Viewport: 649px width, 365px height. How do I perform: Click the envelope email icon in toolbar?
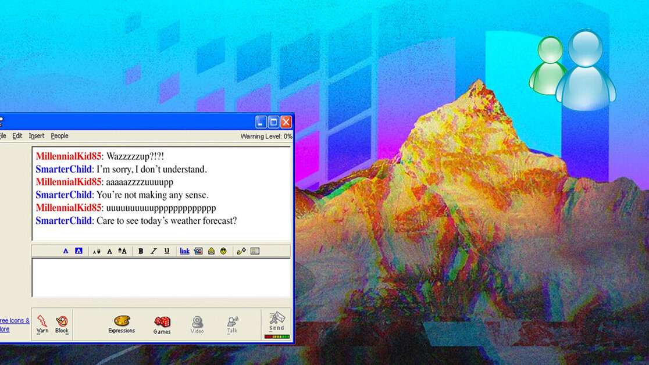212,251
